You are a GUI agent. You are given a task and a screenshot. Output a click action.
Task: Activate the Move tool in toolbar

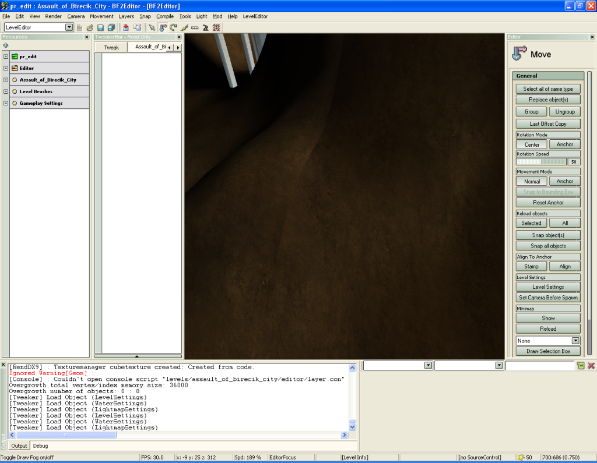pyautogui.click(x=163, y=27)
